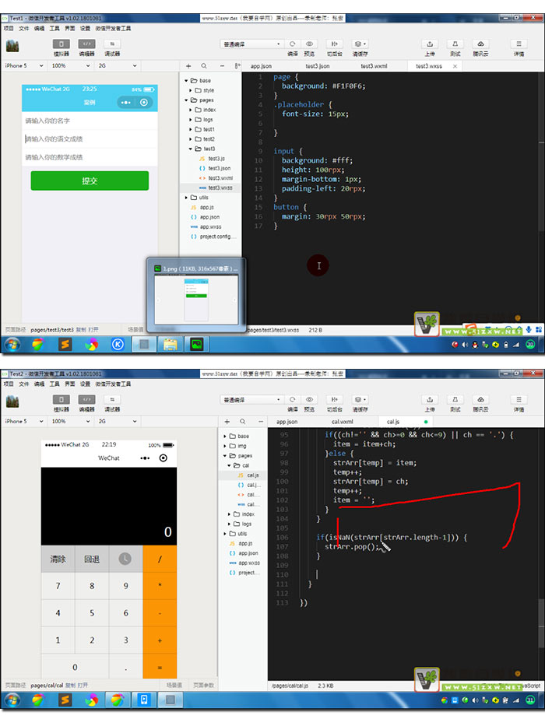Image resolution: width=545 pixels, height=719 pixels.
Task: Click the circle close capsule icon in Test2 simulator
Action: [163, 458]
